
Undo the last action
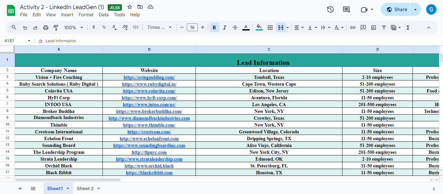[x=25, y=28]
